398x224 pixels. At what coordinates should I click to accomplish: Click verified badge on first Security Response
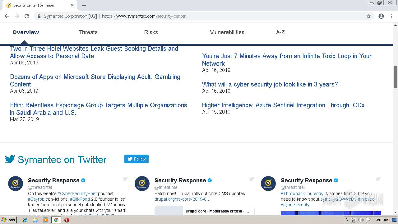click(x=83, y=180)
